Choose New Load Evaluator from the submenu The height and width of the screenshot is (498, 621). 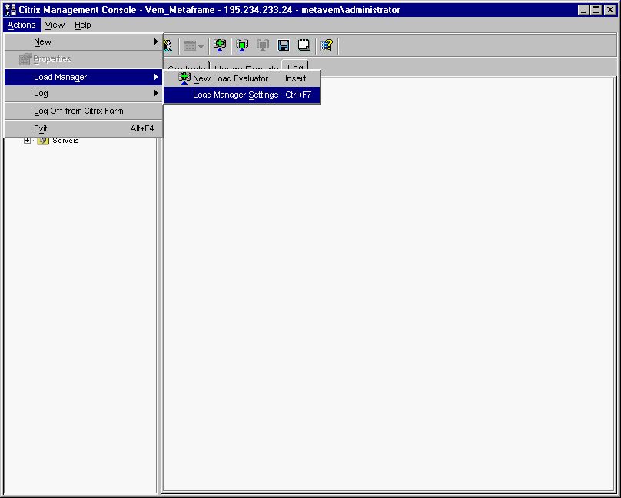(241, 78)
